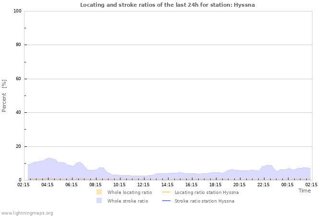Click the 12:15 time tick label
Screen dimensions: 336x216
[144, 184]
